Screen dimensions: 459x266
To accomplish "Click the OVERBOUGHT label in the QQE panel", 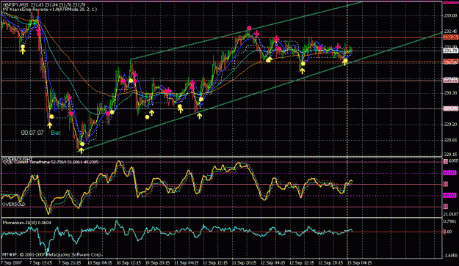I will click(x=18, y=159).
